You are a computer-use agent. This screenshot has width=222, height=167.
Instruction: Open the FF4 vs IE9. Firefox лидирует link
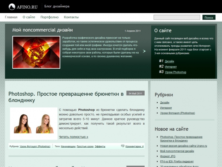point(177,161)
